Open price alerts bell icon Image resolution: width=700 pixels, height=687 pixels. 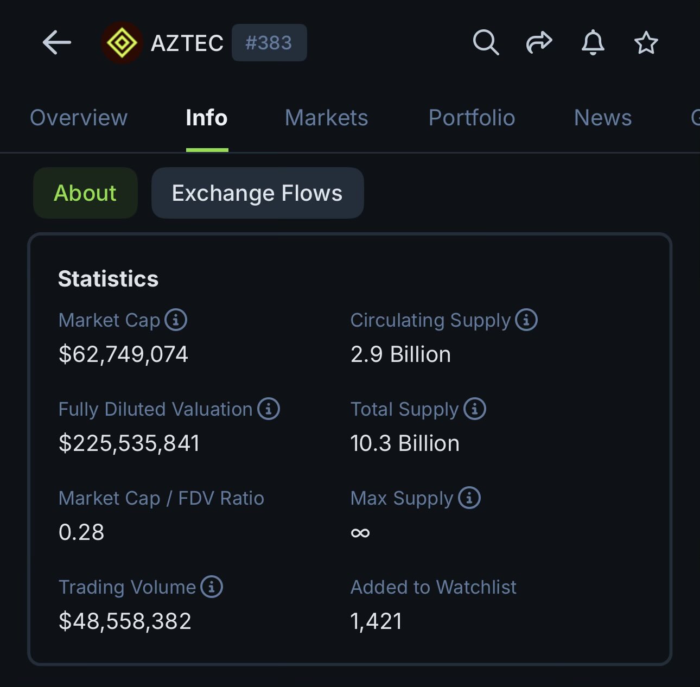pos(593,42)
